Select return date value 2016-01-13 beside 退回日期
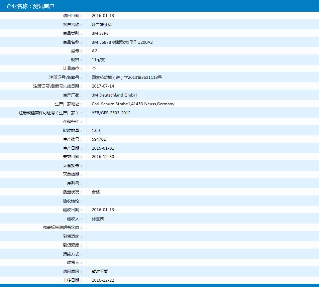Viewport: 319px width, 287px height. point(103,16)
